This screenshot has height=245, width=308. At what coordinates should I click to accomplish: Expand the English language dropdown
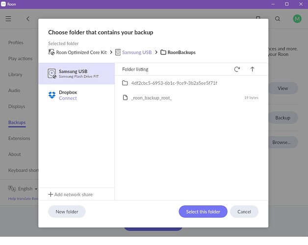(x=25, y=189)
